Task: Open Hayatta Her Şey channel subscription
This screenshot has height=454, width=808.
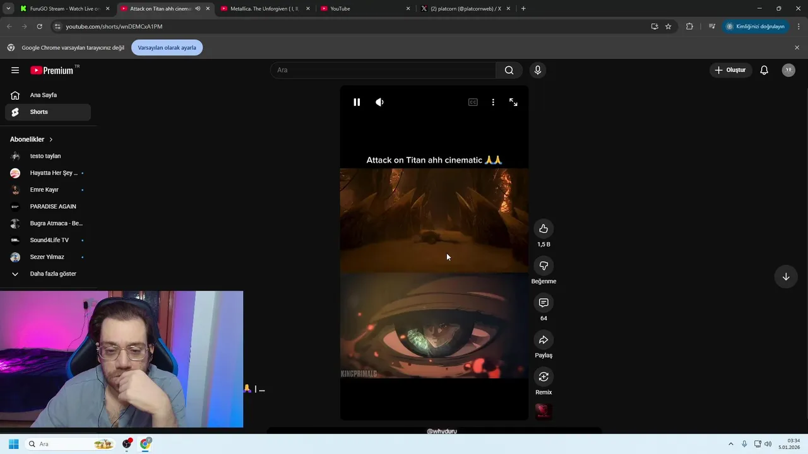Action: tap(48, 173)
